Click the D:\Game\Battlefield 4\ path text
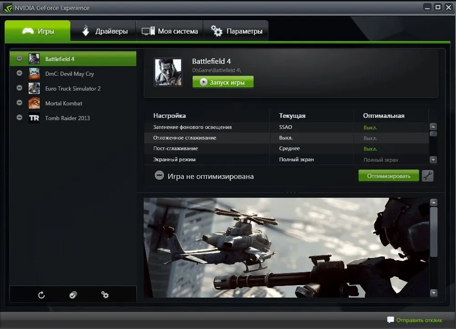 (x=216, y=70)
